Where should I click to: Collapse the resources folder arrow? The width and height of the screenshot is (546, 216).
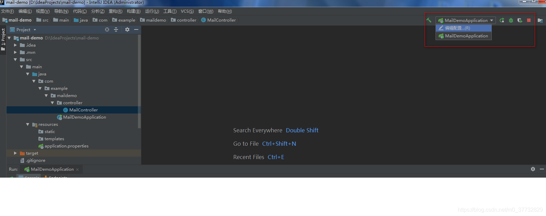(x=27, y=124)
